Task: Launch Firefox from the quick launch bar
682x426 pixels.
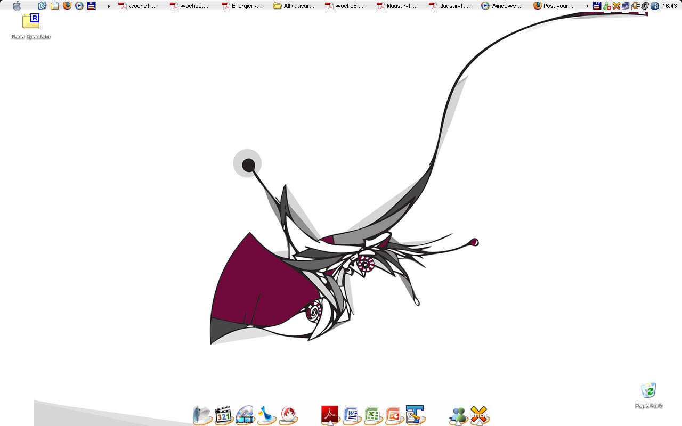Action: coord(67,6)
